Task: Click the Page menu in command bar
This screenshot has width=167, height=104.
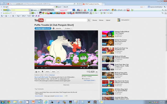Action: [x=19, y=16]
